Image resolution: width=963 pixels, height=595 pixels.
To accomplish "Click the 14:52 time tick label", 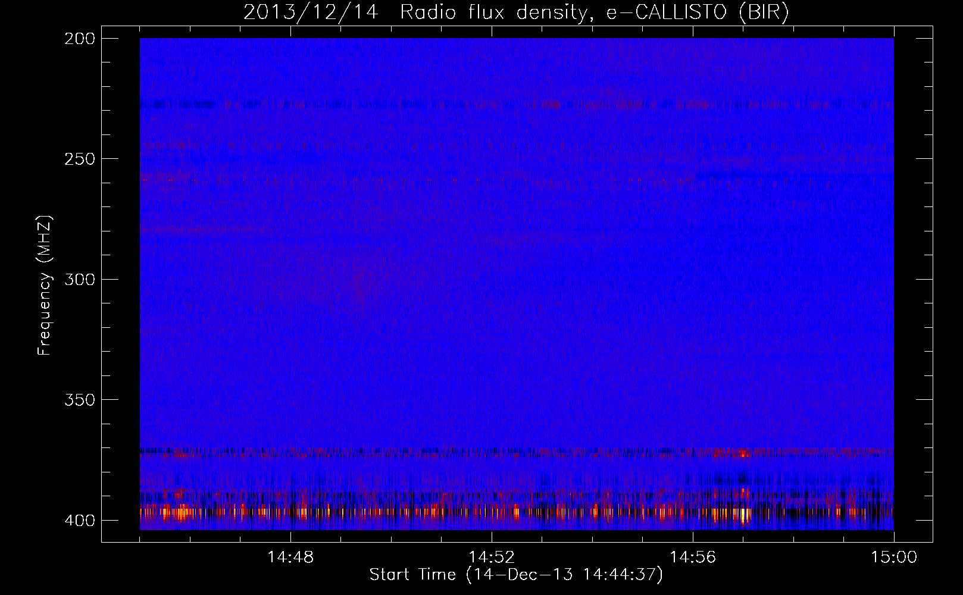I will (492, 558).
